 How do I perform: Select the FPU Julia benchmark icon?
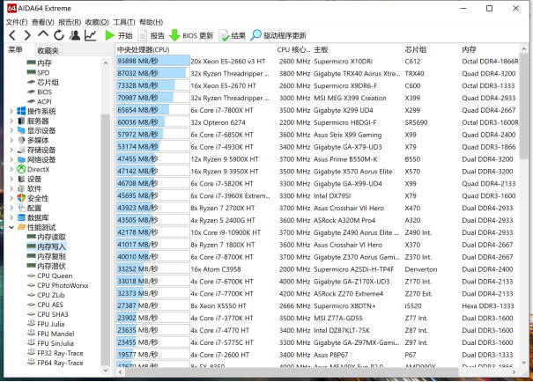click(x=31, y=324)
